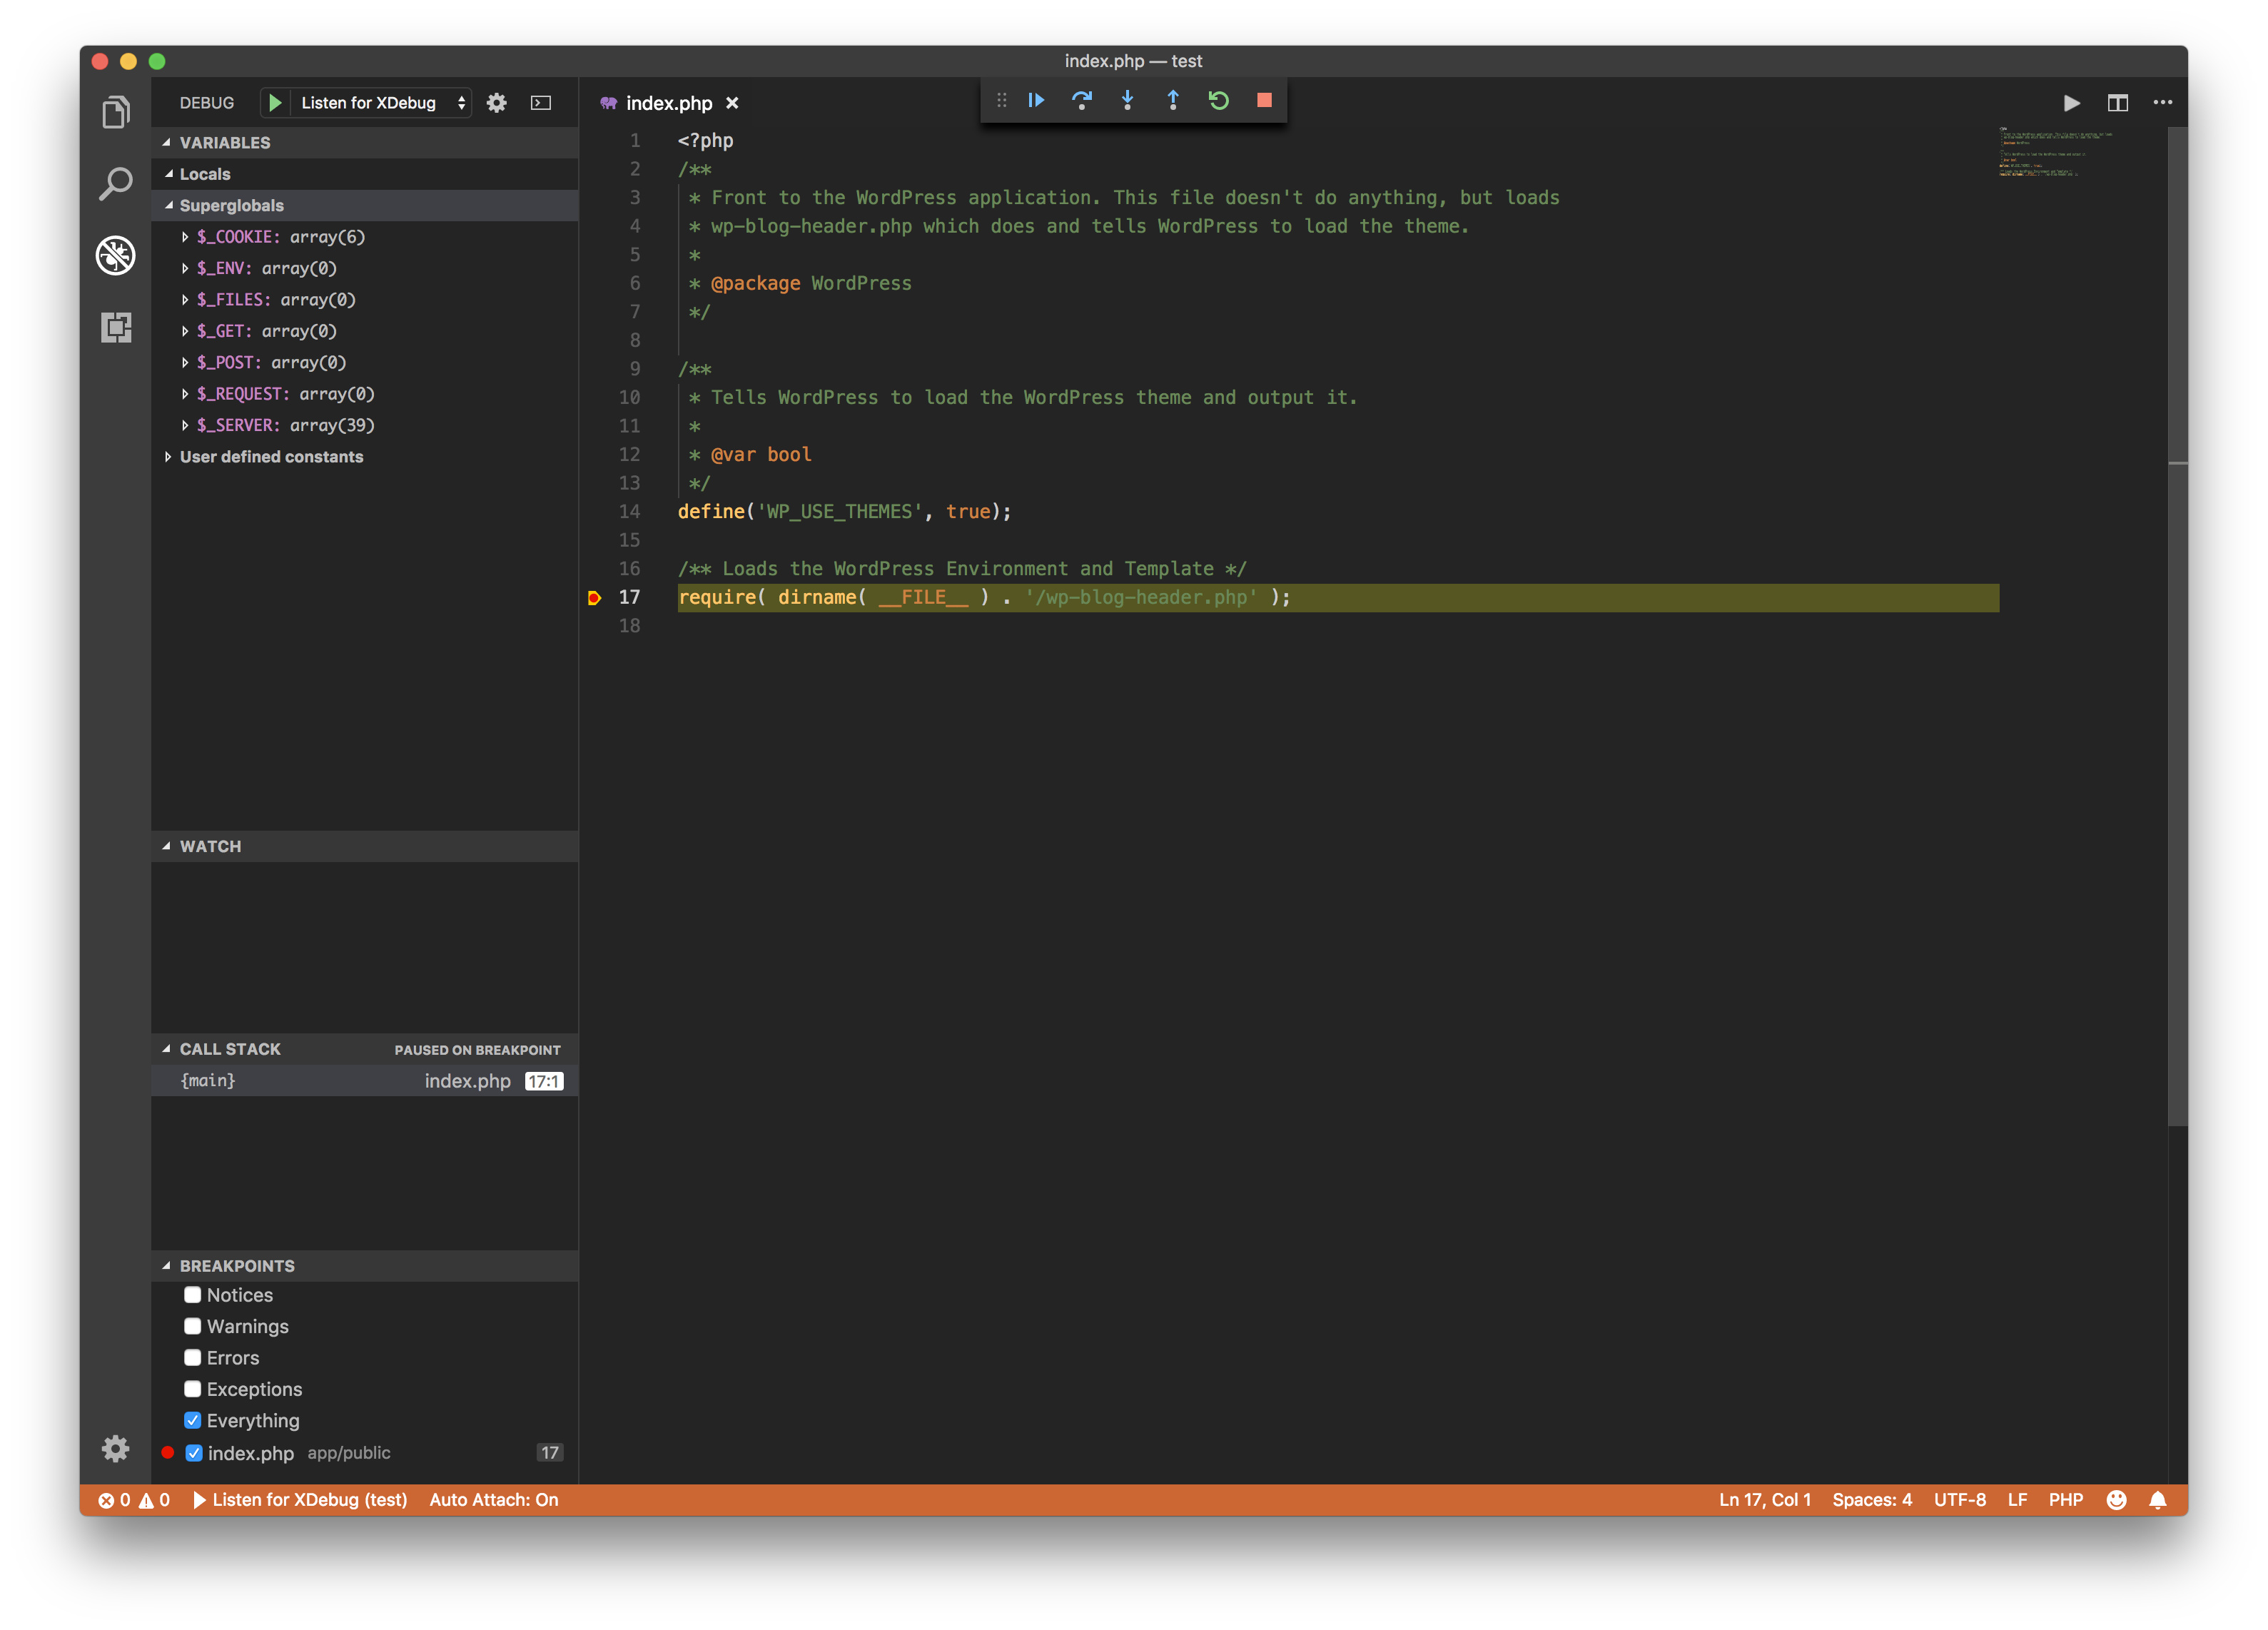This screenshot has height=1630, width=2268.
Task: Select the index.php editor tab
Action: pos(668,103)
